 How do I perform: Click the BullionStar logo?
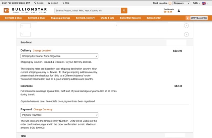click(25, 11)
